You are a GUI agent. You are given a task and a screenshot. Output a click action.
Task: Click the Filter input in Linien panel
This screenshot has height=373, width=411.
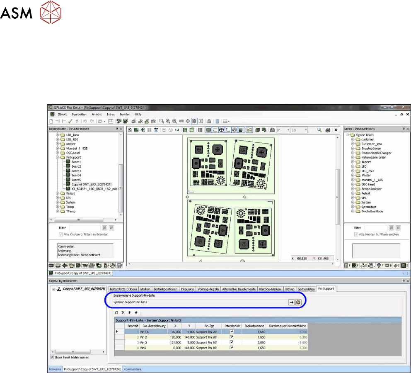376,228
